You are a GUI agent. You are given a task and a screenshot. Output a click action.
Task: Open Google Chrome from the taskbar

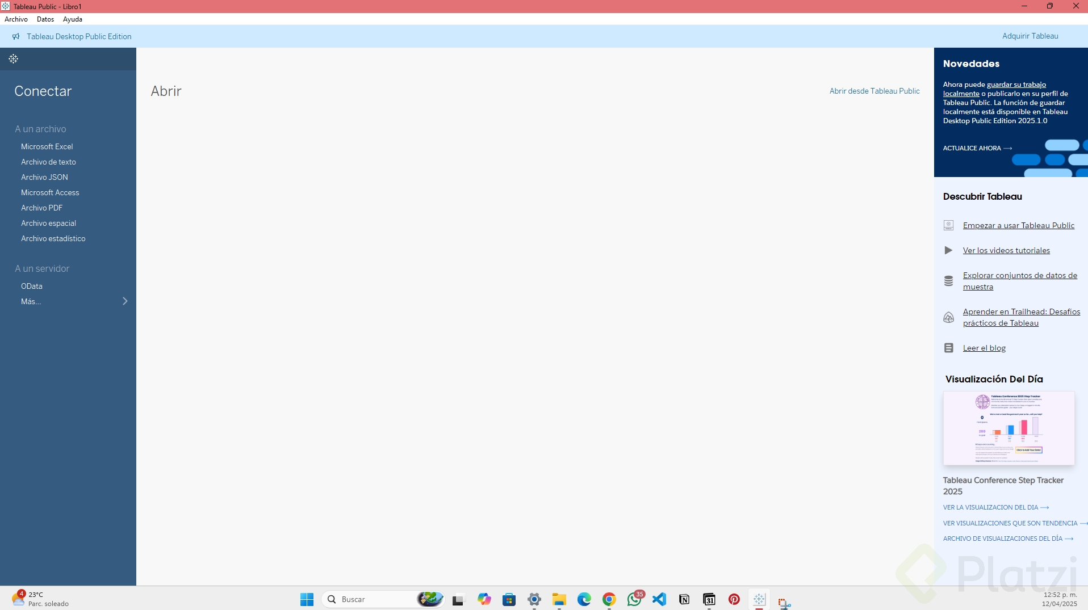tap(609, 599)
